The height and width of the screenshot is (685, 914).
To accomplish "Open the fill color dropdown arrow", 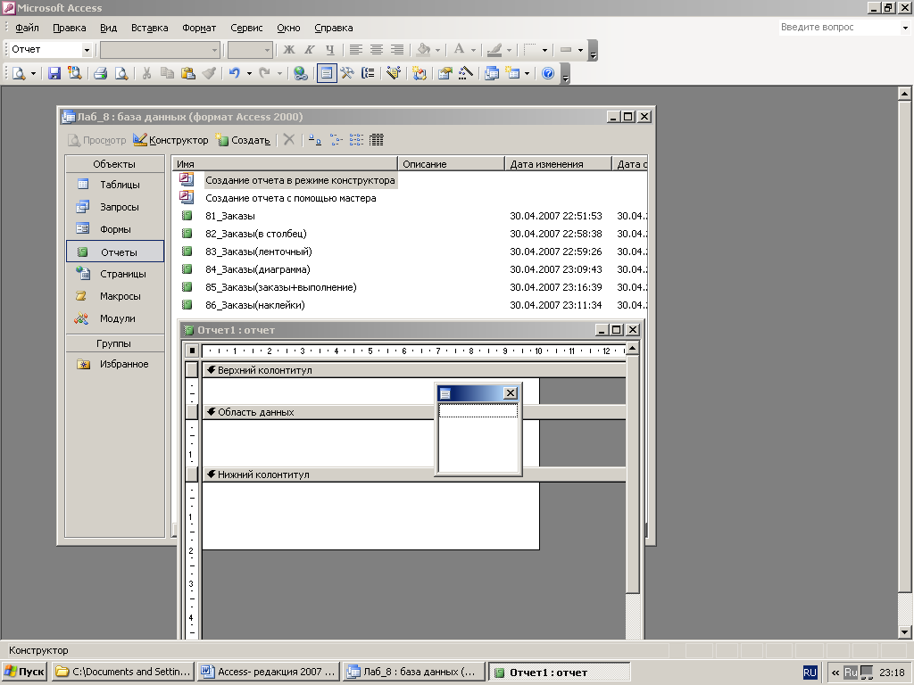I will (x=437, y=50).
